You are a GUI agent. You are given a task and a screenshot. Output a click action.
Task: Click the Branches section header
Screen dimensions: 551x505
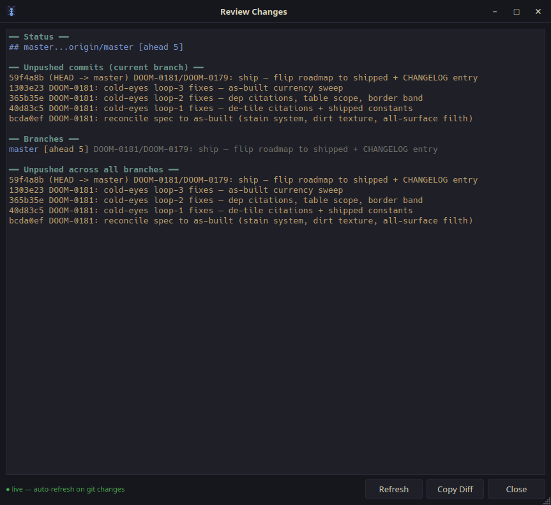pyautogui.click(x=43, y=139)
